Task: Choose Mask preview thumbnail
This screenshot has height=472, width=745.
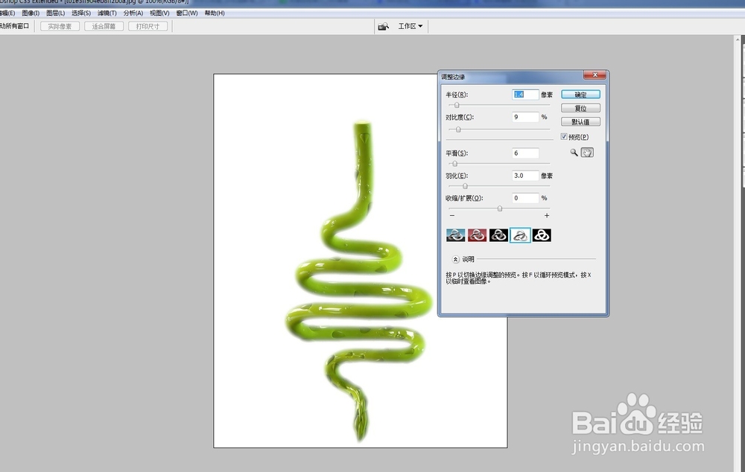Action: point(542,235)
